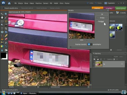
Task: Click the black foreground color swatch
Action: click(x=3, y=55)
